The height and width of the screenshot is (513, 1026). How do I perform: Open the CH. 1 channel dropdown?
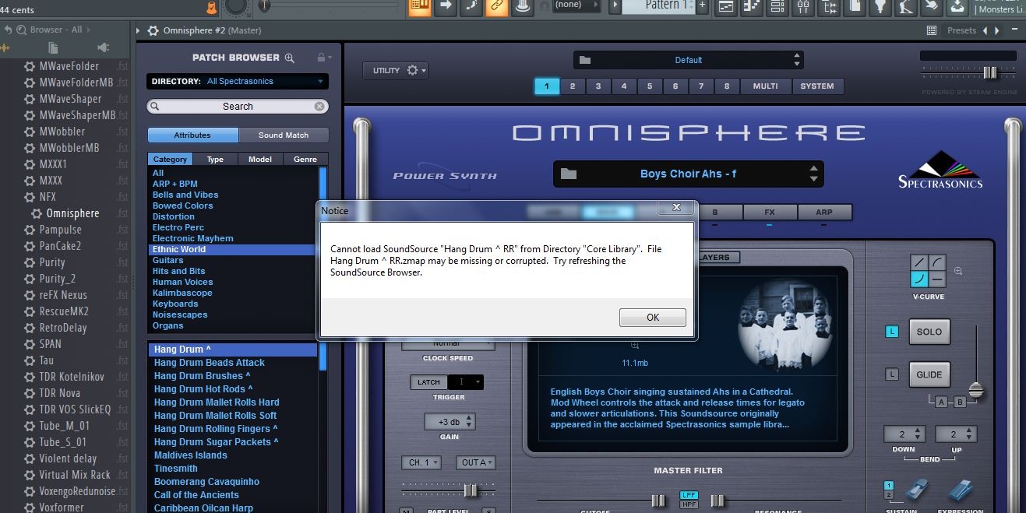(x=421, y=462)
